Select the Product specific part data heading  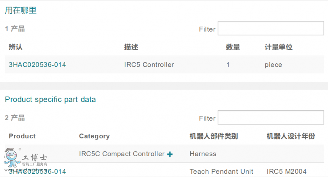pos(50,99)
